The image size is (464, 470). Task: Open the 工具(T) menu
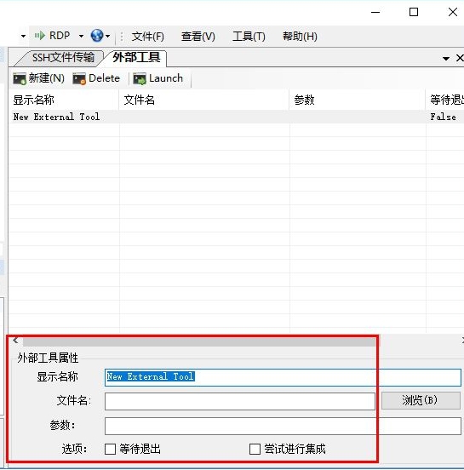[249, 37]
